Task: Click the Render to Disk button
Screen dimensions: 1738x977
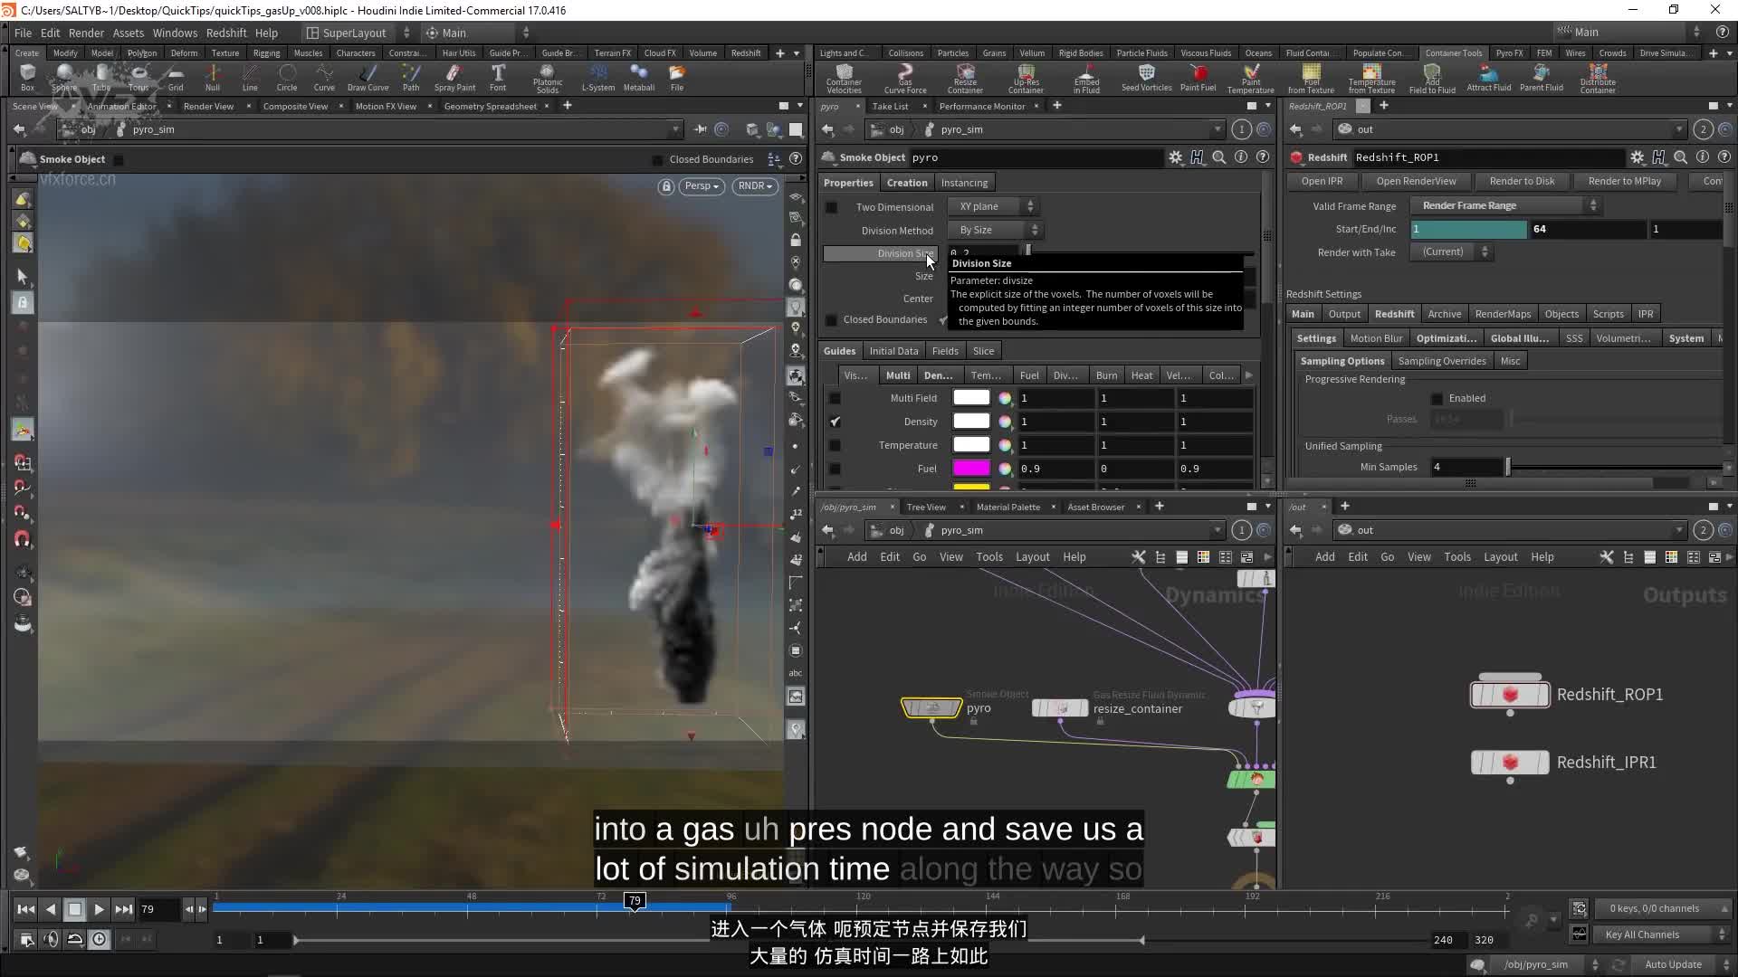Action: coord(1523,181)
